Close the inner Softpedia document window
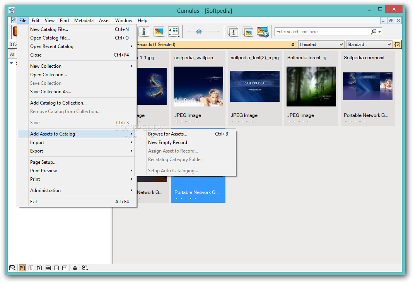Viewport: 413px width, 283px height. (399, 21)
